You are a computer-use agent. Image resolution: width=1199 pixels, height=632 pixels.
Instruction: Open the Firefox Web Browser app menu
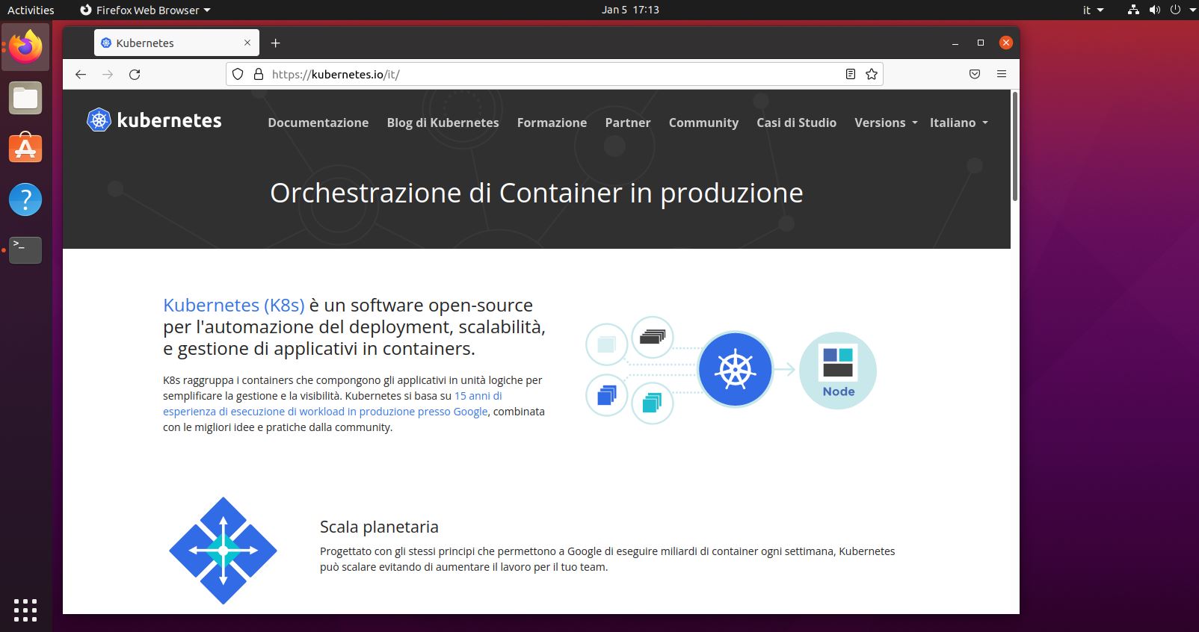145,10
